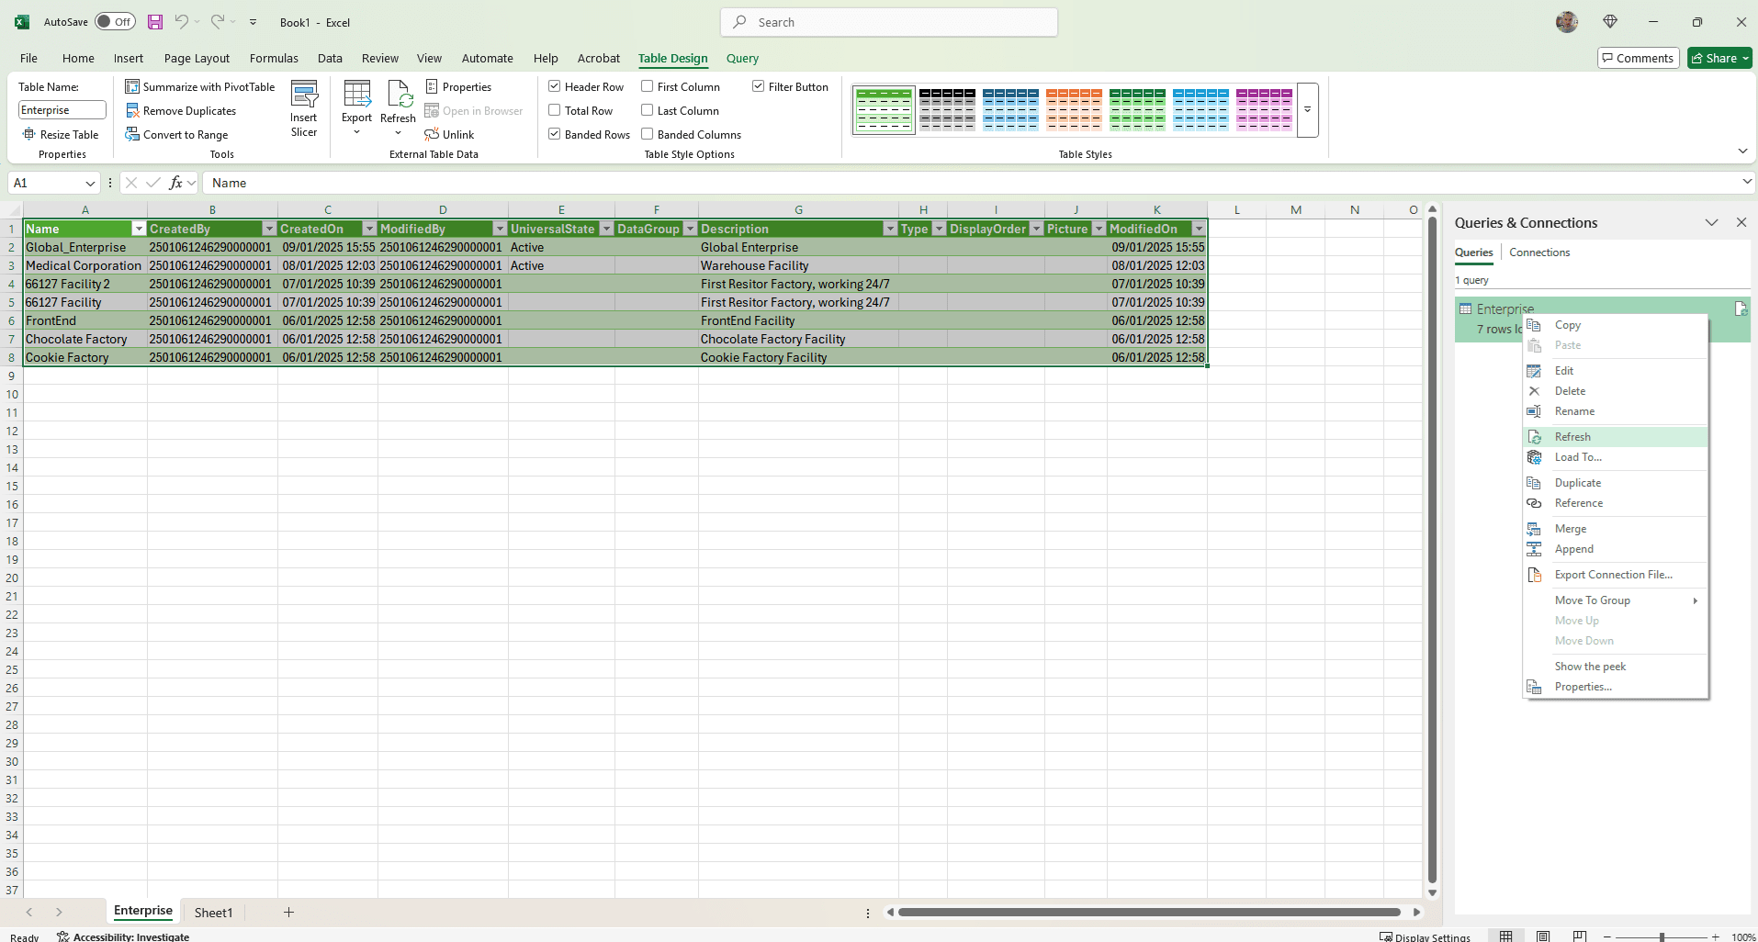Switch to the Query ribbon tab

[742, 59]
